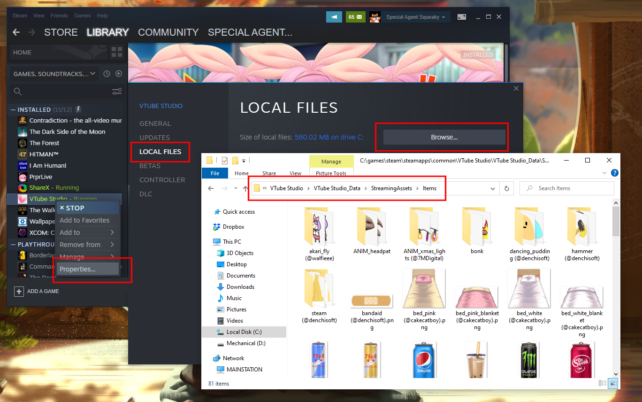
Task: Open the View menu in Steam
Action: pos(38,15)
